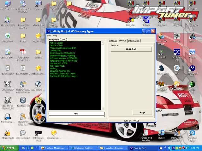Open the ADVANCE-TP Flash shortcut
The image size is (202, 151).
(x=23, y=102)
